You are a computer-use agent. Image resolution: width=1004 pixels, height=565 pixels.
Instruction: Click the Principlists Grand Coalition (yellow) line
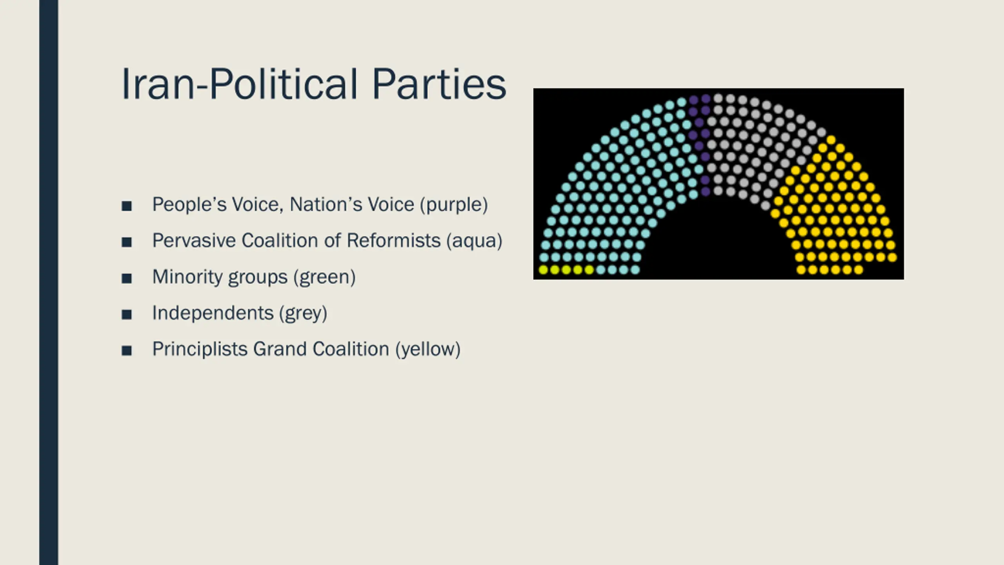tap(306, 349)
